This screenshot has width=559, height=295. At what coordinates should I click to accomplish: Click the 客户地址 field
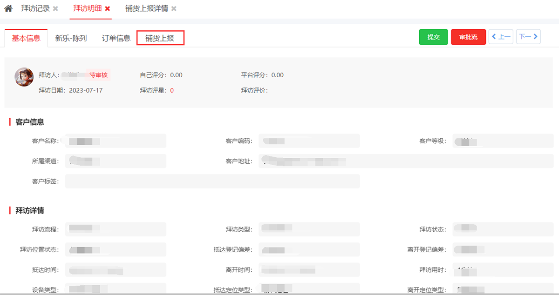(405, 161)
